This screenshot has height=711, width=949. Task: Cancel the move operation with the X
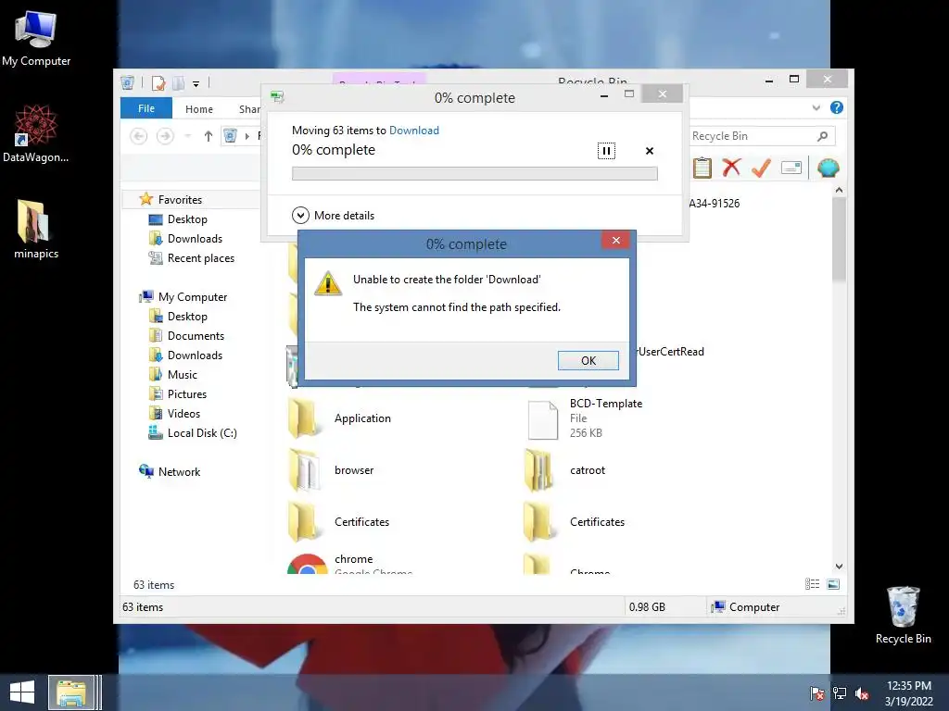pos(650,151)
